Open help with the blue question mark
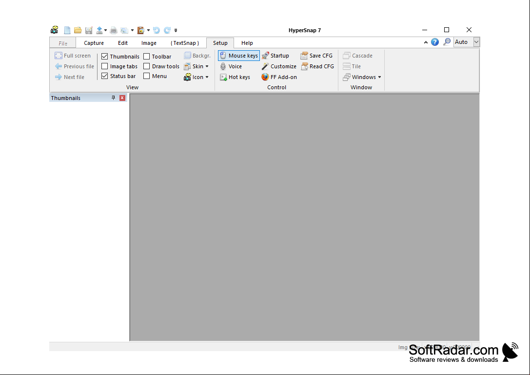This screenshot has height=375, width=530. [435, 42]
